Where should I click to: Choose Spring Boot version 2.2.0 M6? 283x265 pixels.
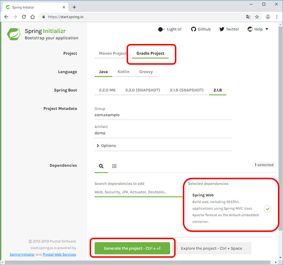pos(107,90)
